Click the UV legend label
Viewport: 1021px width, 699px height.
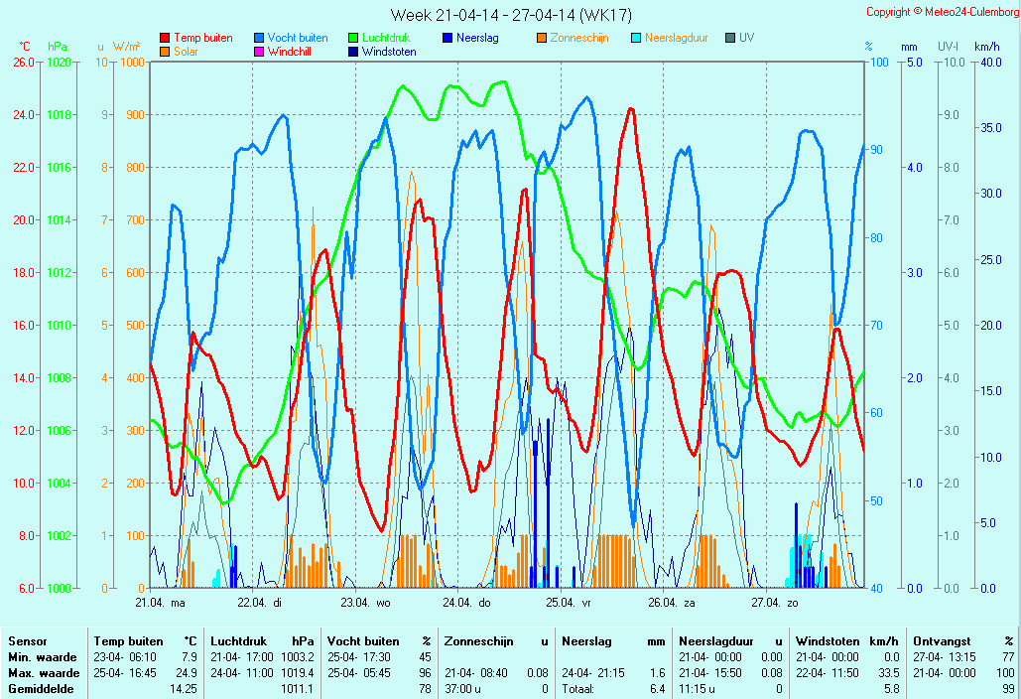coord(746,38)
